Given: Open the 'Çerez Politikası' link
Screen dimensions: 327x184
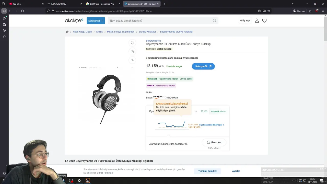Looking at the screenshot, I should click(x=105, y=173).
